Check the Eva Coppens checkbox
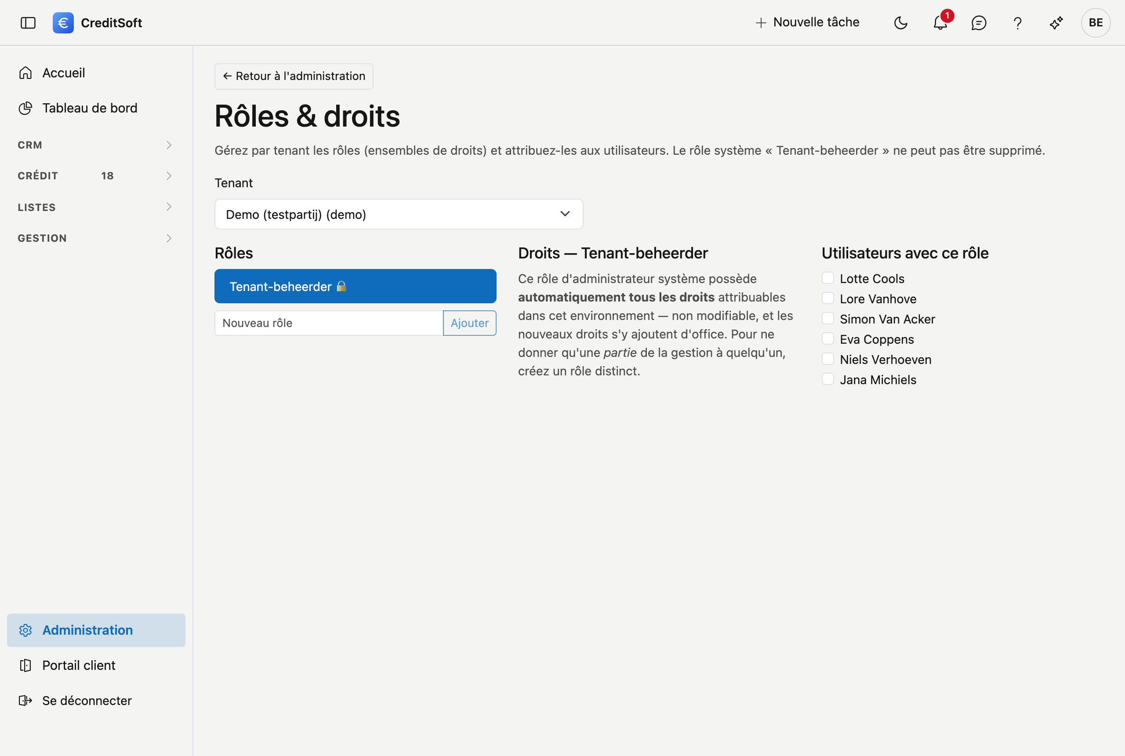Screen dimensions: 1125x756 (827, 338)
